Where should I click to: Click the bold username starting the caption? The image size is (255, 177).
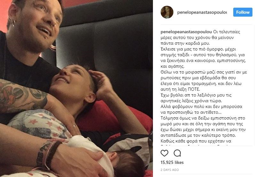click(186, 32)
